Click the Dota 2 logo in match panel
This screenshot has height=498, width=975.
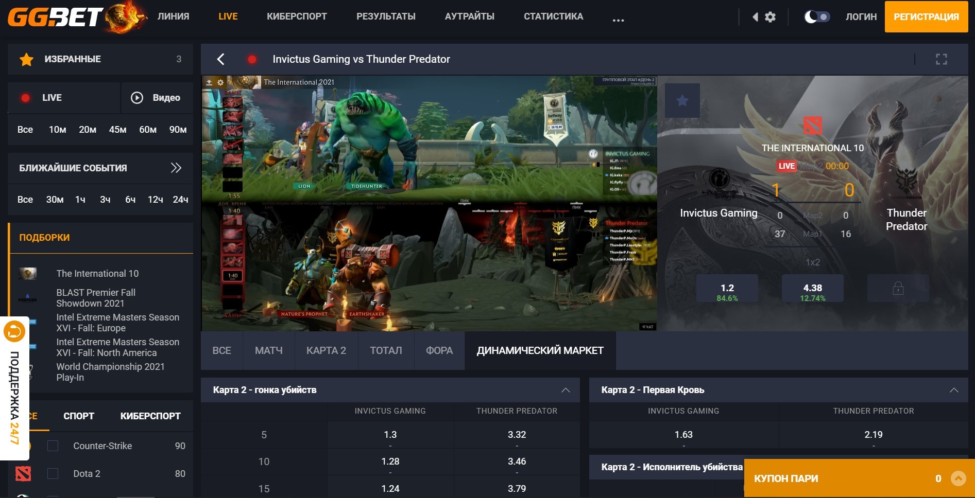(x=813, y=125)
